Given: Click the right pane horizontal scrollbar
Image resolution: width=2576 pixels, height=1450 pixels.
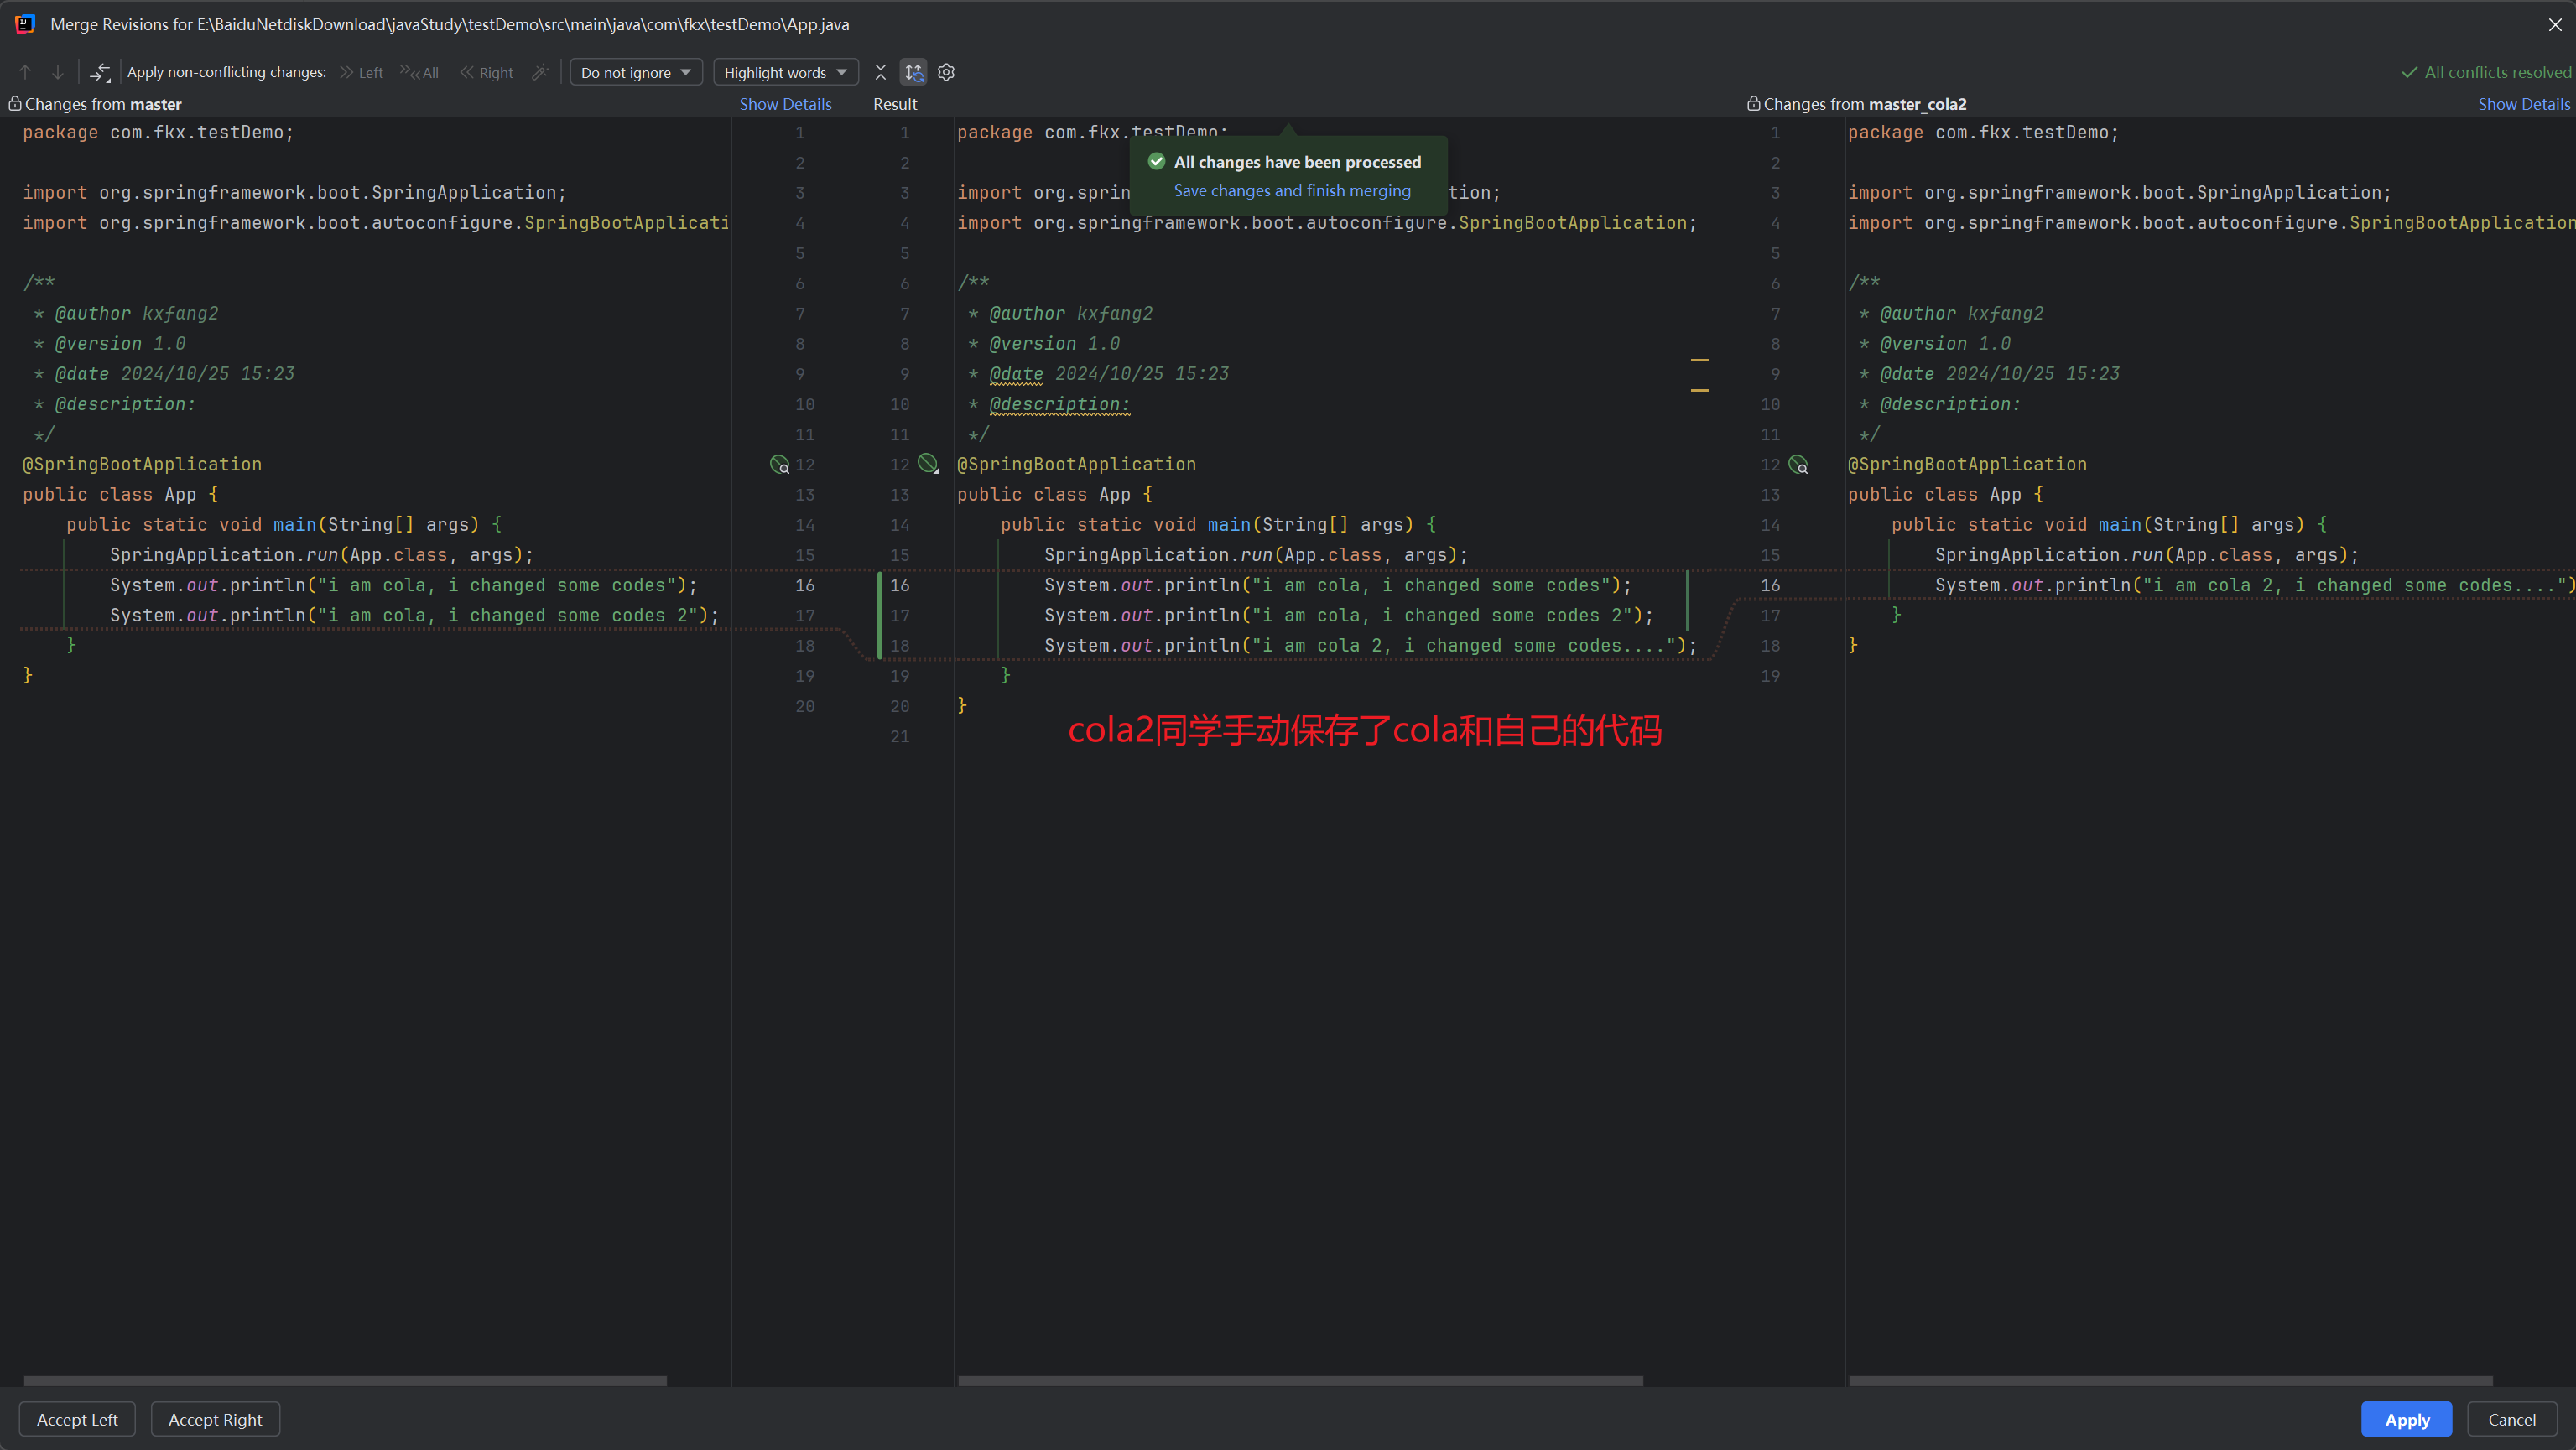Looking at the screenshot, I should click(2170, 1380).
